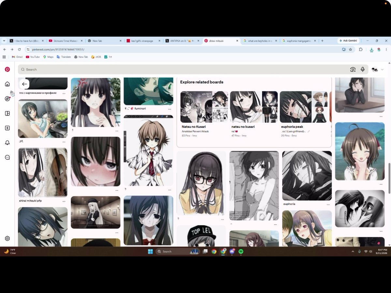Open the Chrome apps grid in the bookmarks bar

point(4,57)
